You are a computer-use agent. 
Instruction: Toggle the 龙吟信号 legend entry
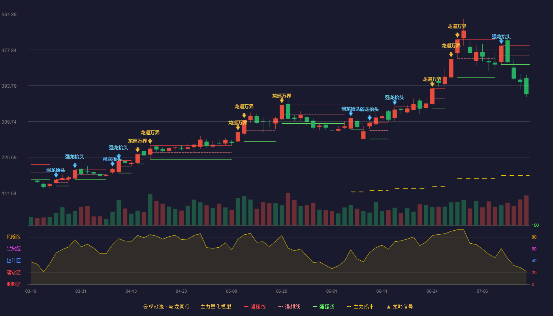point(399,307)
